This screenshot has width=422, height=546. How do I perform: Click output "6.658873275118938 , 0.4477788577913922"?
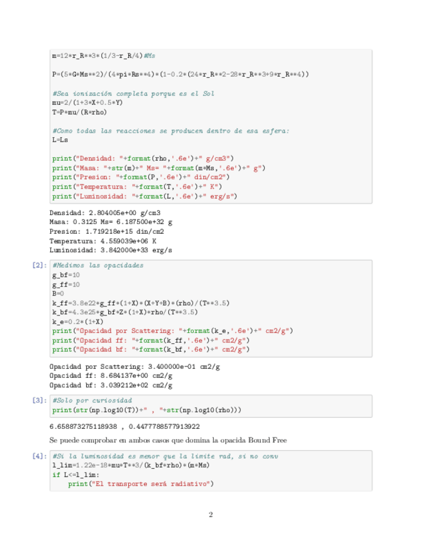click(124, 426)
